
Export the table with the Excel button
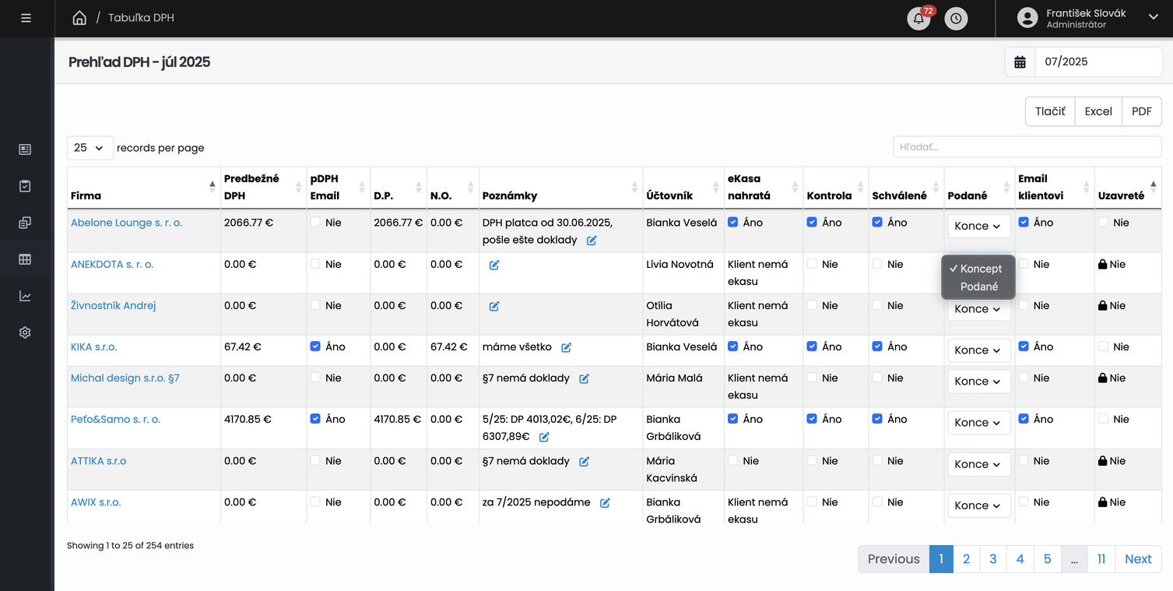pyautogui.click(x=1097, y=111)
